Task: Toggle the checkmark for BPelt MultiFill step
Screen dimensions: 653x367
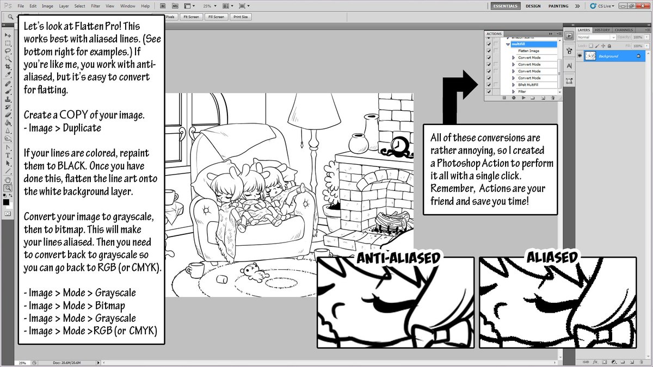Action: pyautogui.click(x=489, y=85)
